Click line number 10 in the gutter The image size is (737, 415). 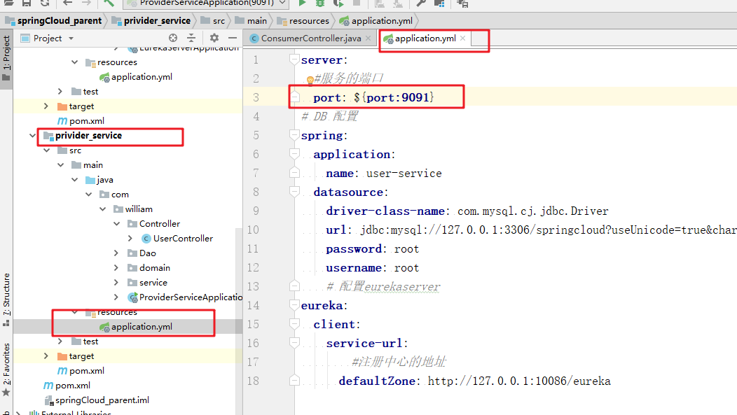tap(253, 230)
